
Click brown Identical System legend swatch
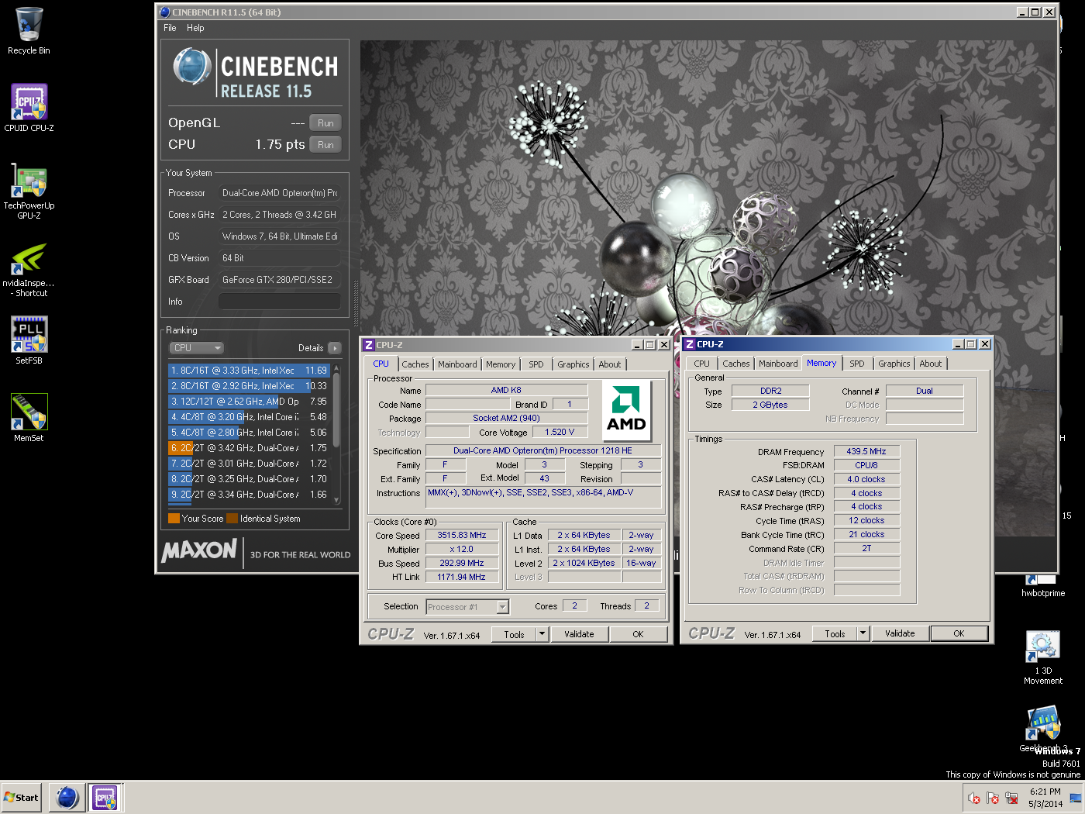coord(232,519)
